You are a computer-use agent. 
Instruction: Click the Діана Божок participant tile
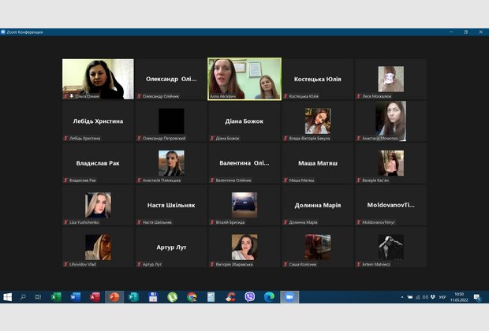pos(244,121)
